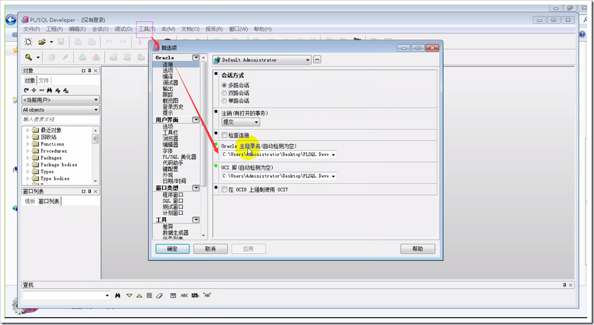Viewport: 594px width, 325px height.
Task: Open the 会话(S) menu
Action: (100, 29)
